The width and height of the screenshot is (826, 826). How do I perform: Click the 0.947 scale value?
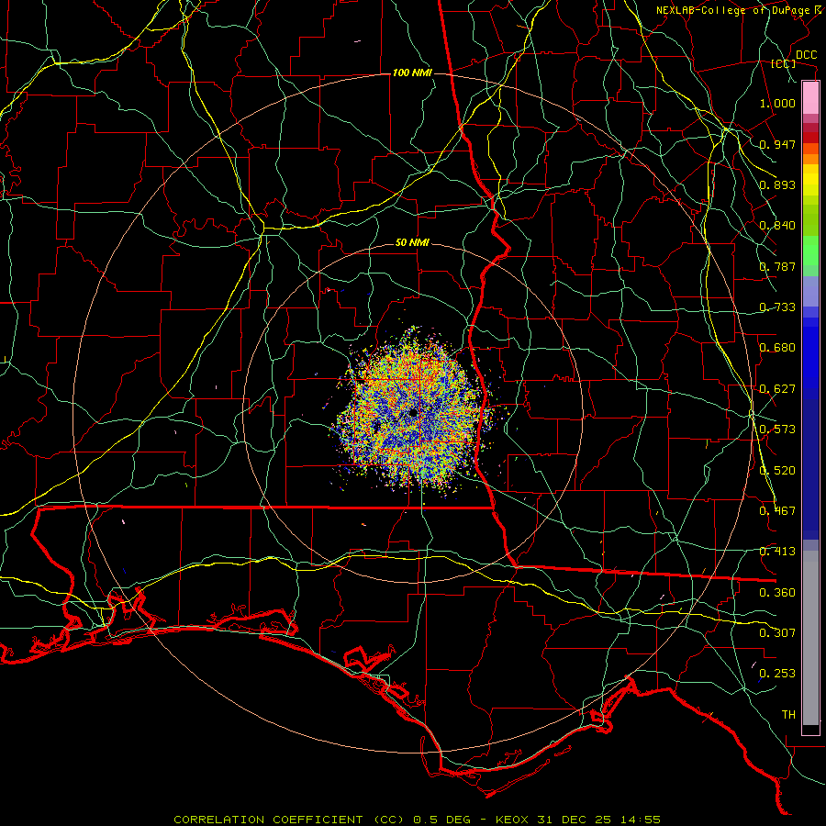pyautogui.click(x=777, y=144)
